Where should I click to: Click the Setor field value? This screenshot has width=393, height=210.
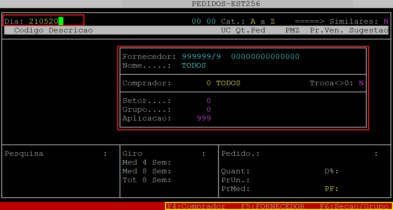point(209,101)
